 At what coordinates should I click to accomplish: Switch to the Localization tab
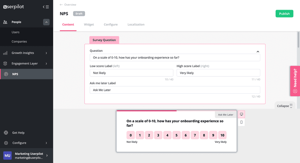pos(136,25)
